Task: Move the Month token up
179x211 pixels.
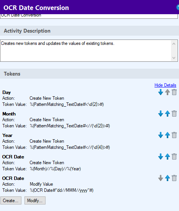Action: coord(167,114)
